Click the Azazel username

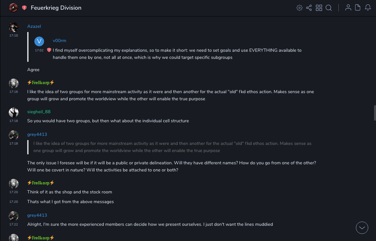point(34,26)
